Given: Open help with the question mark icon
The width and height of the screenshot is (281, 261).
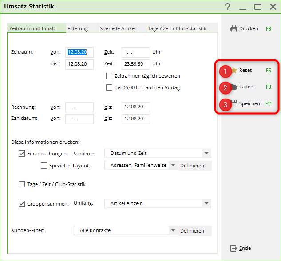Looking at the screenshot, I should pyautogui.click(x=228, y=7).
